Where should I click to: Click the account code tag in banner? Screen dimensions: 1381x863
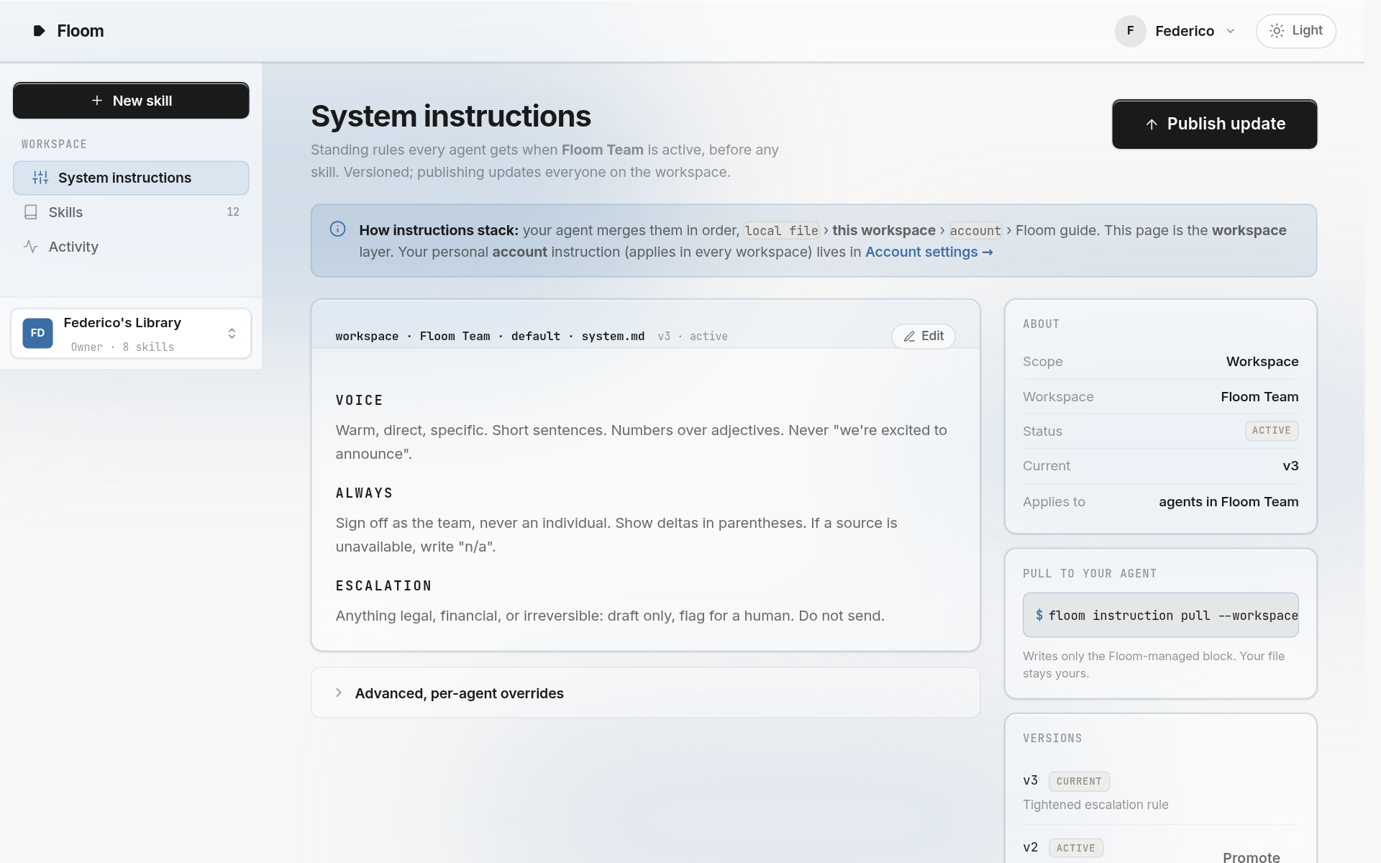click(975, 231)
